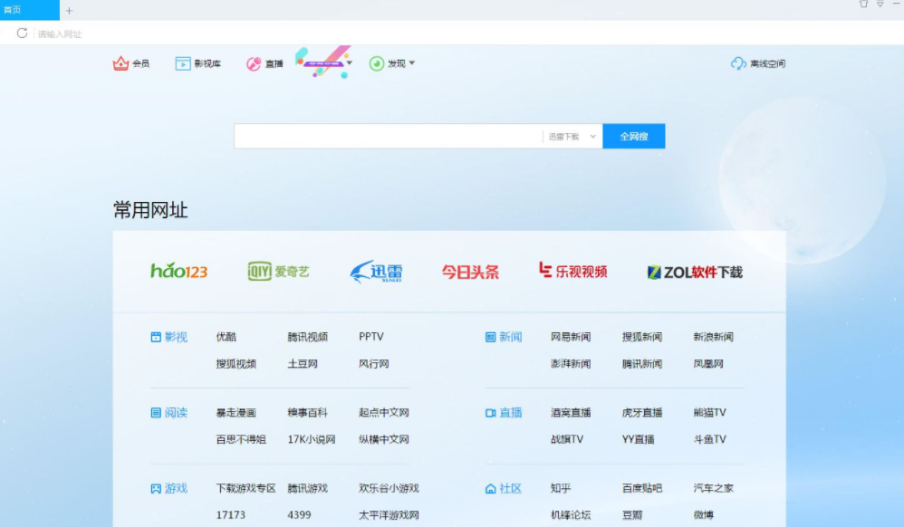Click the 直播 category camera icon
The image size is (904, 527).
point(490,413)
